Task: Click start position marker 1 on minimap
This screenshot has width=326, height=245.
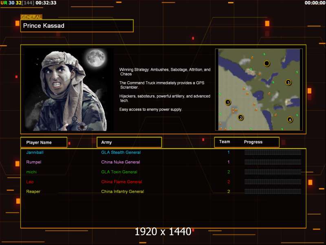Action: coord(228,102)
